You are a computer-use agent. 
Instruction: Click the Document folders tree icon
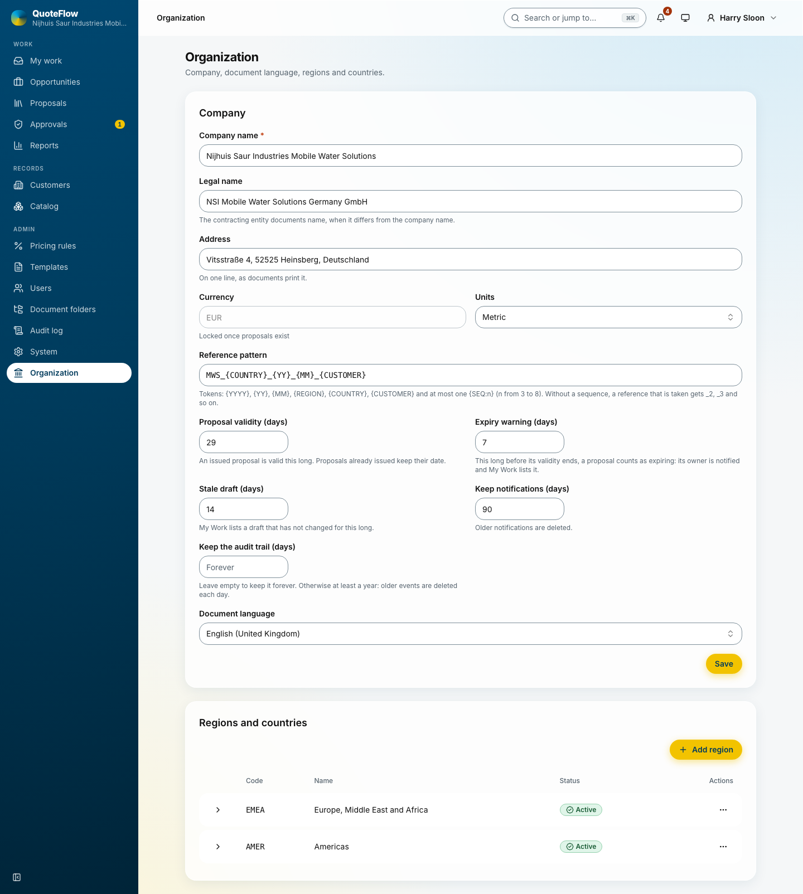point(18,309)
